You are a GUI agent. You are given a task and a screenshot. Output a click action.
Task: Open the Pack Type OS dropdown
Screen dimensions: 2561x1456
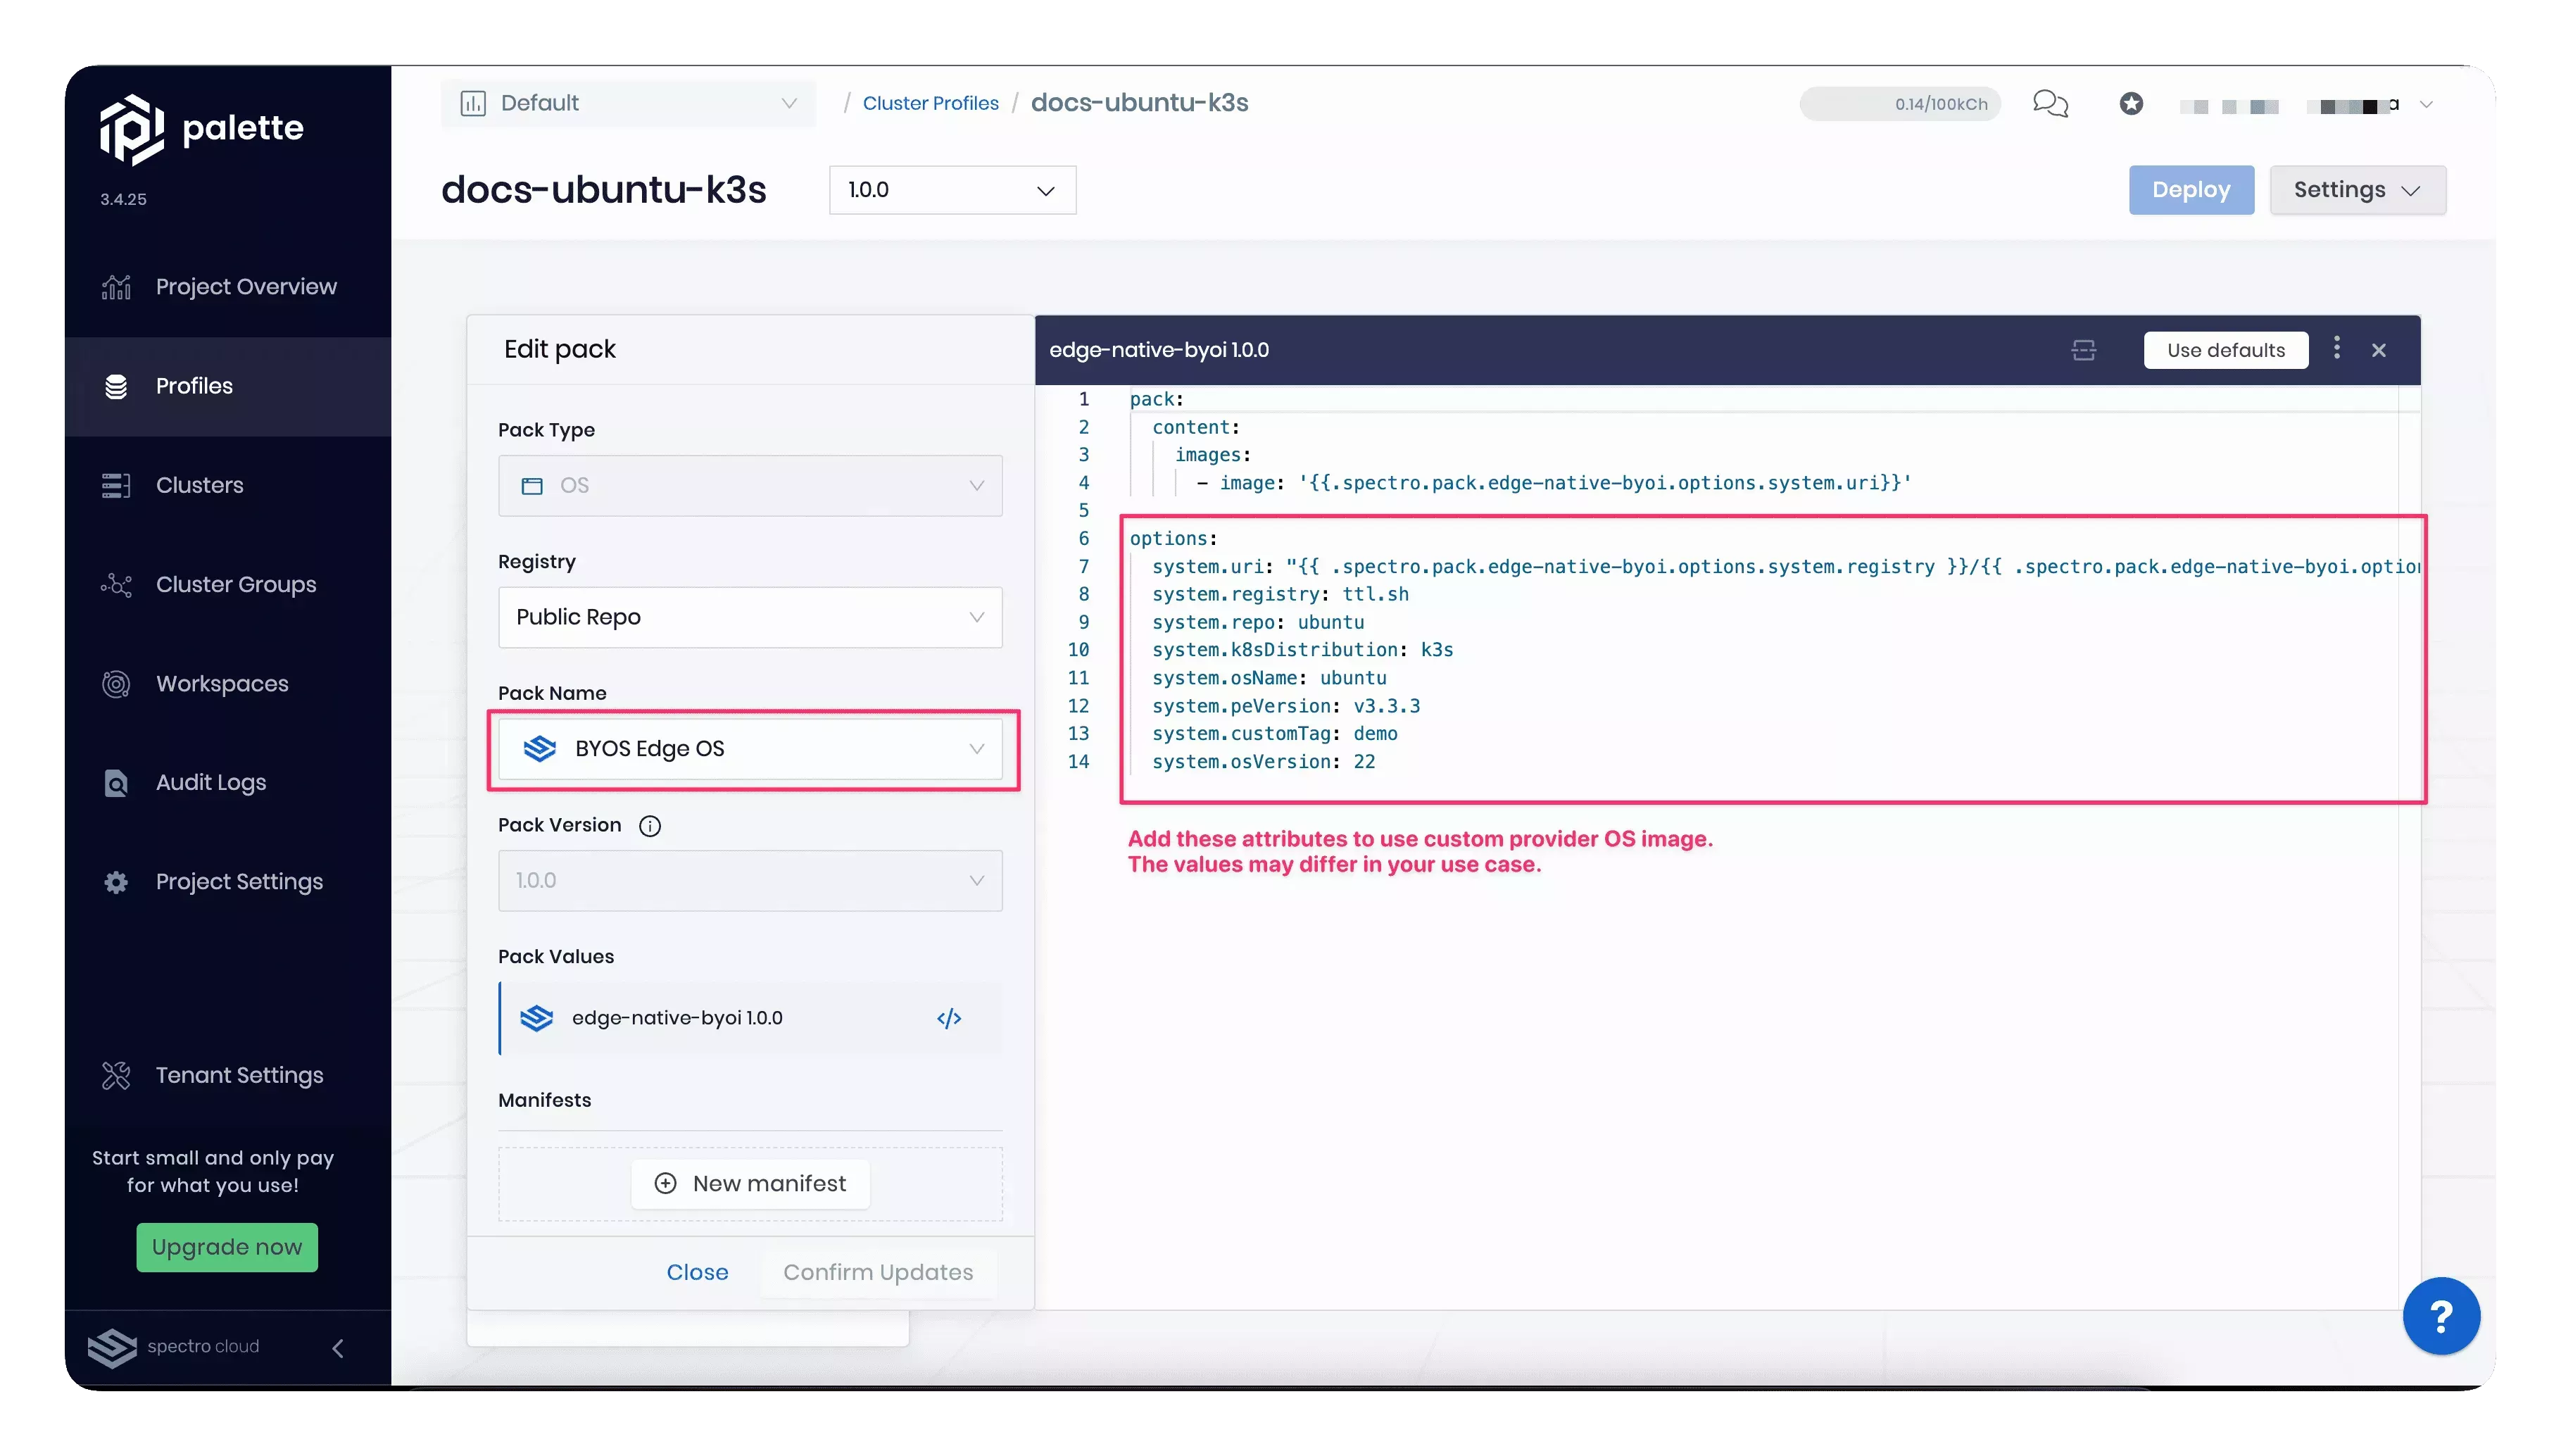pos(750,486)
